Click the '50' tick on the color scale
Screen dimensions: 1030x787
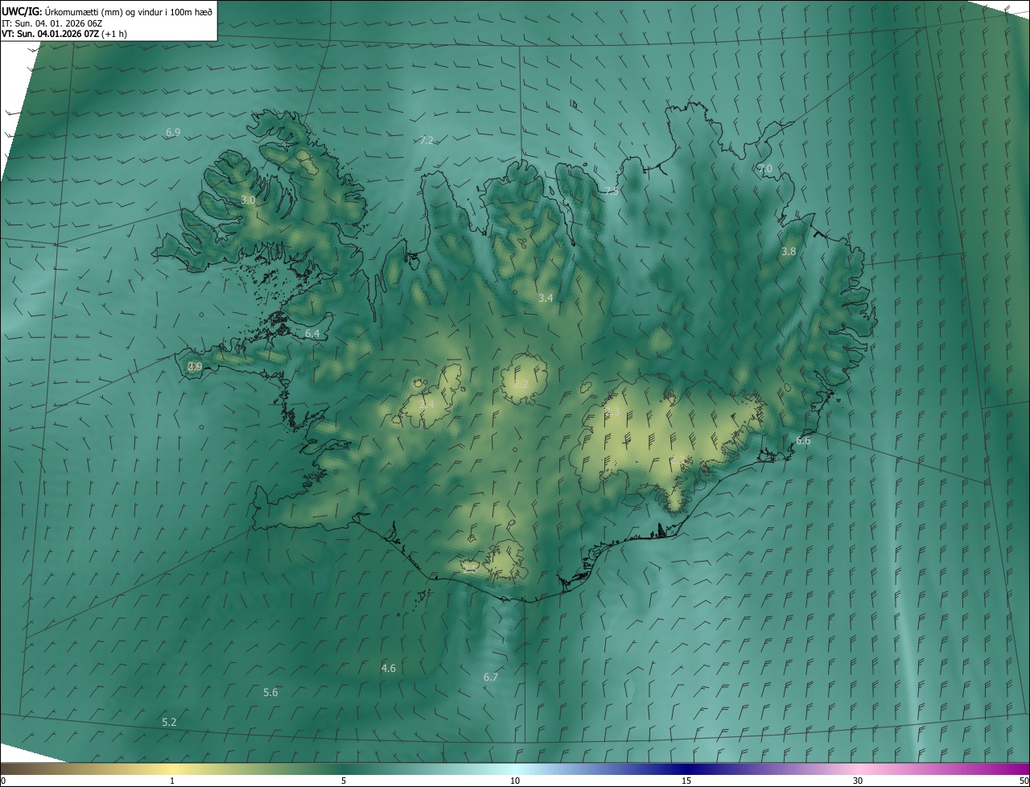pos(1024,781)
